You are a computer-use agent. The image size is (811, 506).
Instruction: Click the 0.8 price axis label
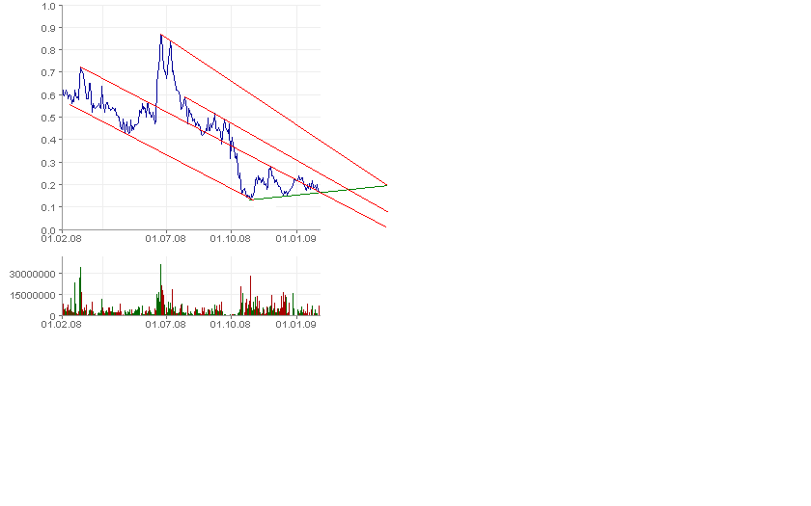[x=48, y=50]
